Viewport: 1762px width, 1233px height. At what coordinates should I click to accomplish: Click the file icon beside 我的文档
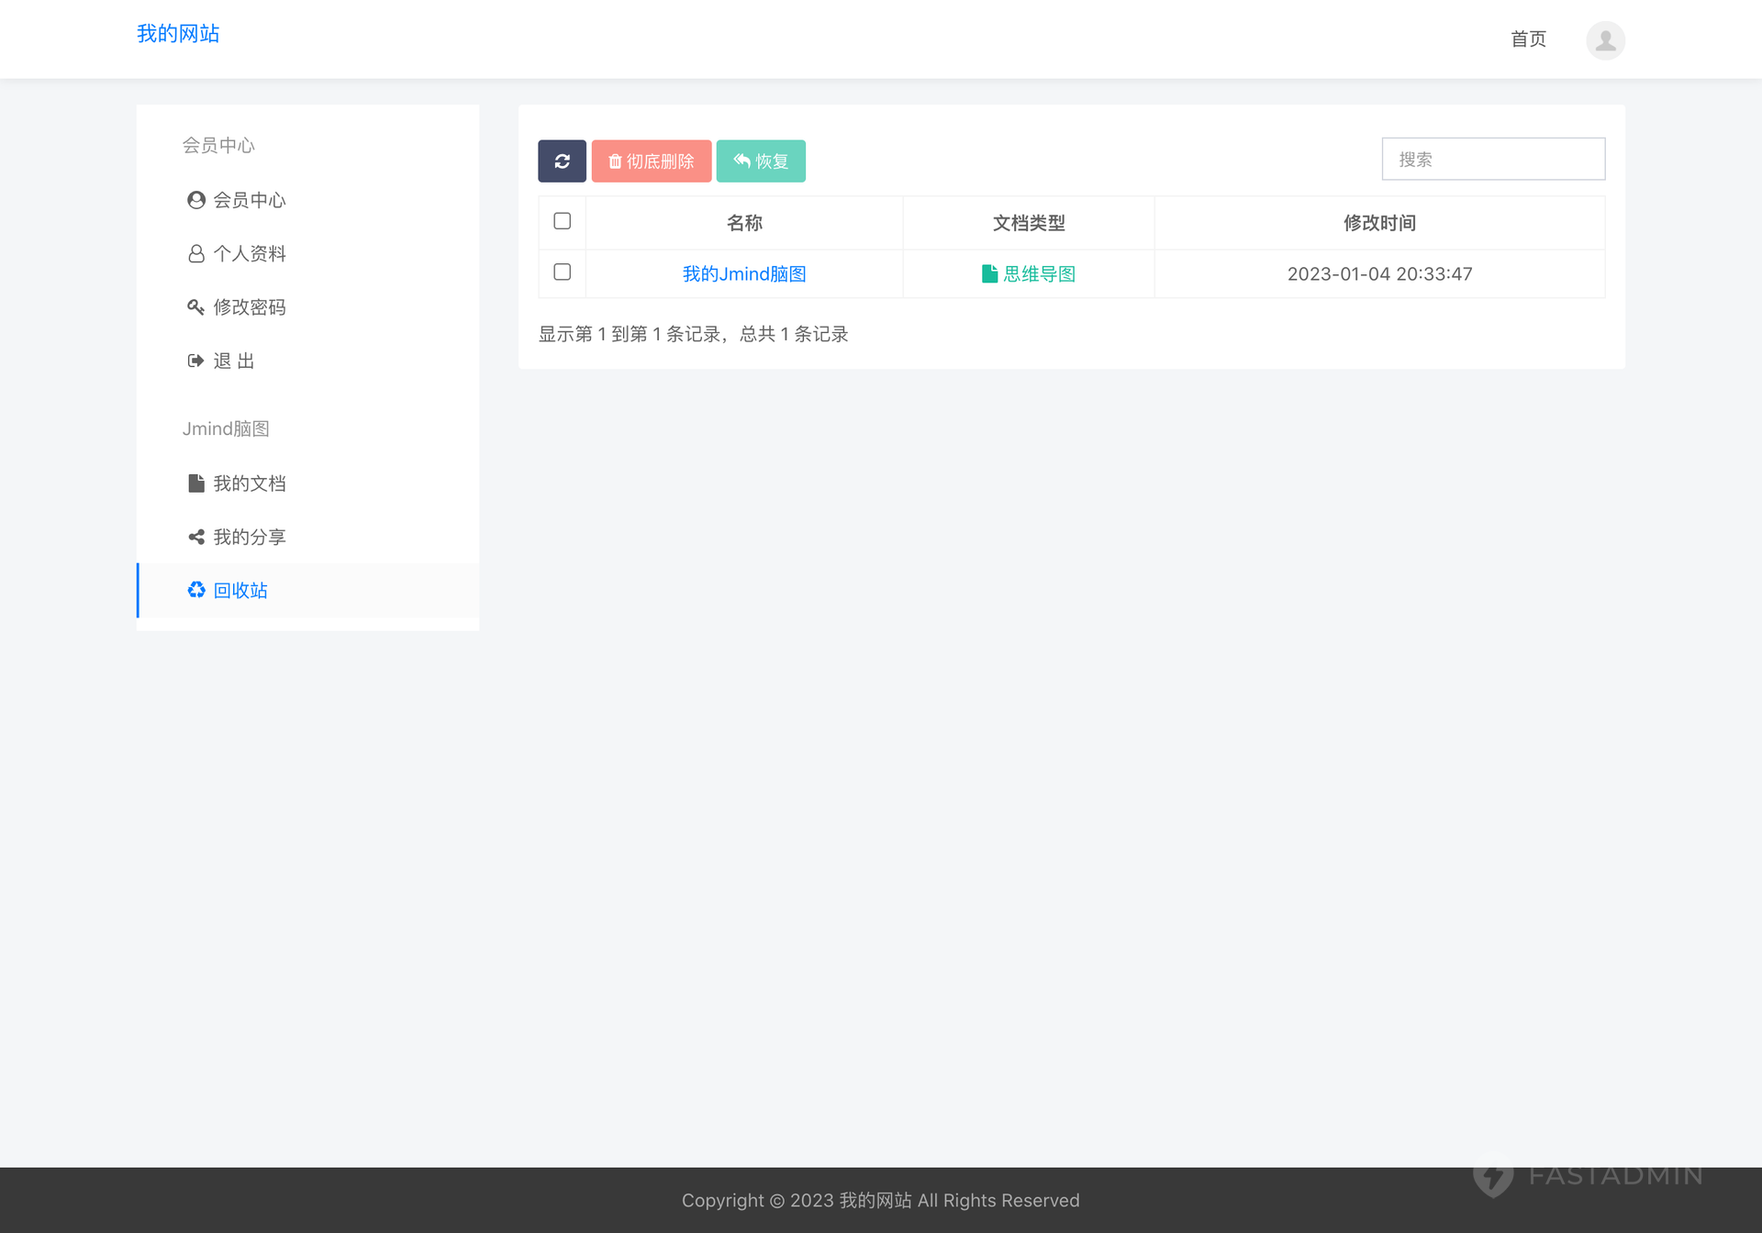[x=195, y=483]
